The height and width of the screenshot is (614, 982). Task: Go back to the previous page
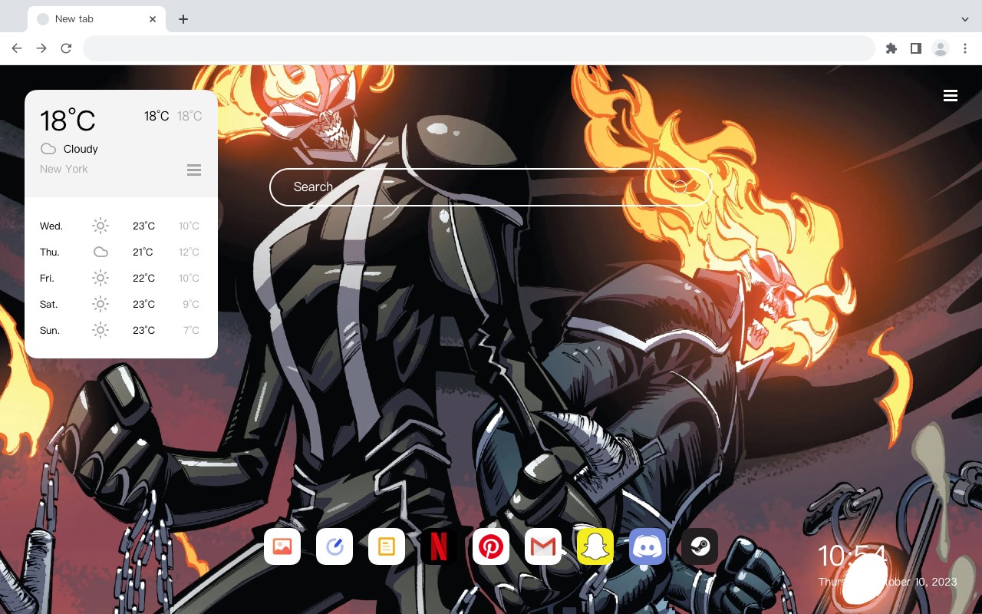(17, 48)
